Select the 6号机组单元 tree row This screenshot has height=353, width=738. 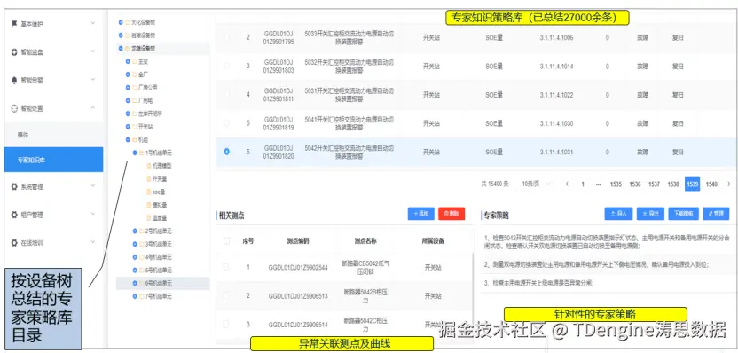[x=163, y=283]
